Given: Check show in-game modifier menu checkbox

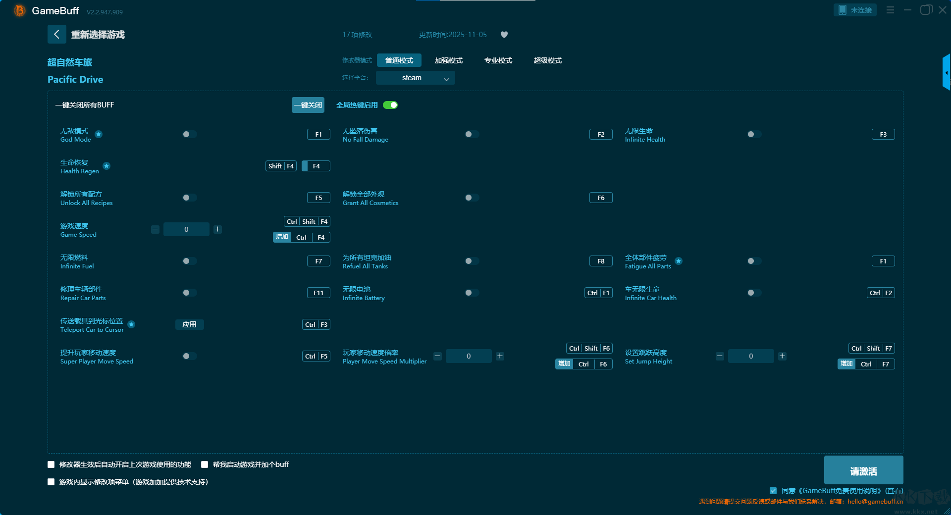Looking at the screenshot, I should [x=51, y=482].
